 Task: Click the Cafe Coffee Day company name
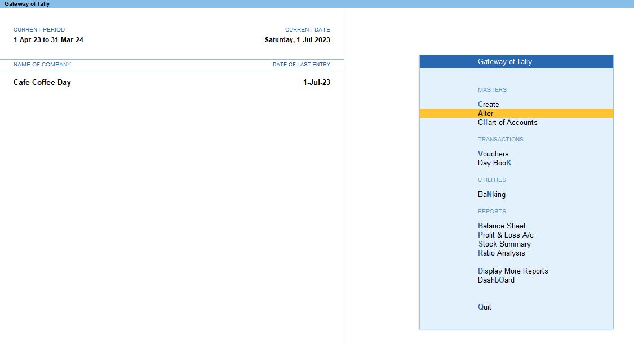coord(42,82)
